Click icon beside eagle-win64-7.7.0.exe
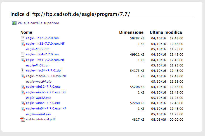Viewport: 205px width, 136px height. tap(23, 103)
